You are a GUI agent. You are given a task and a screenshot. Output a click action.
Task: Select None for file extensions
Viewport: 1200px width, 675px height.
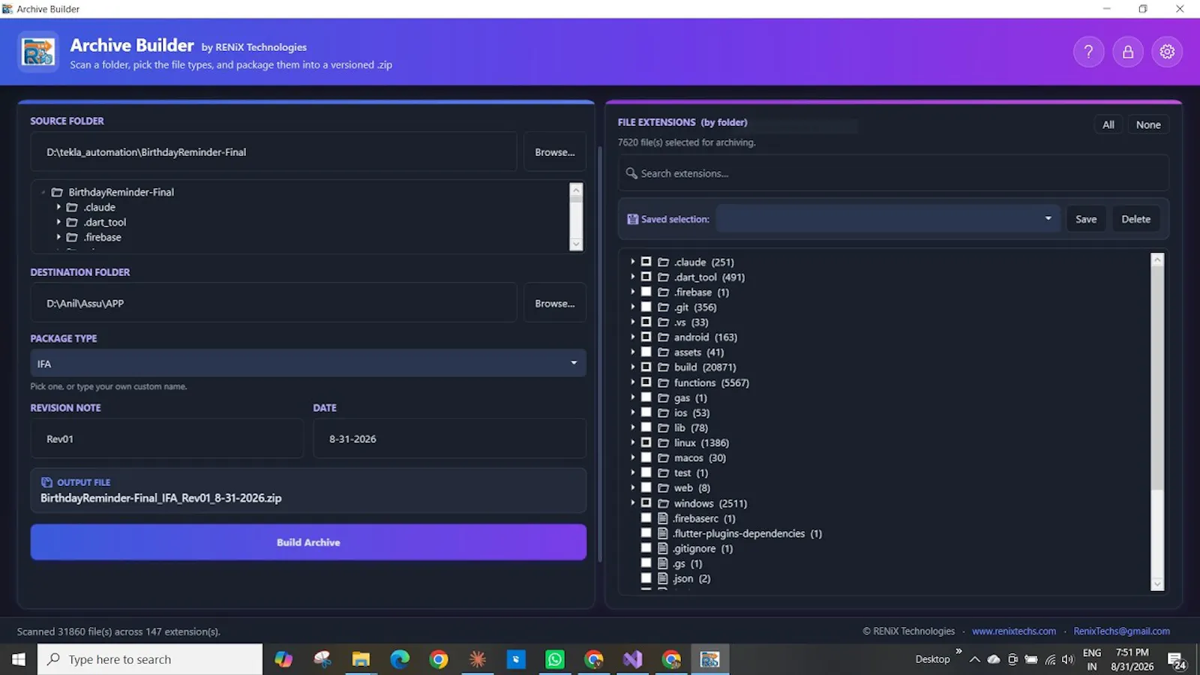click(1147, 124)
